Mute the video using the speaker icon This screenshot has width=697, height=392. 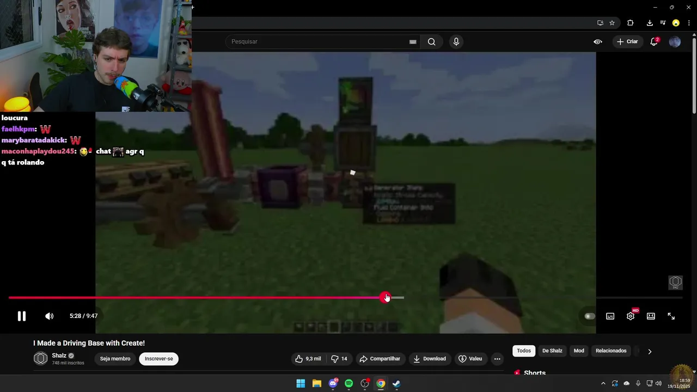click(x=49, y=316)
